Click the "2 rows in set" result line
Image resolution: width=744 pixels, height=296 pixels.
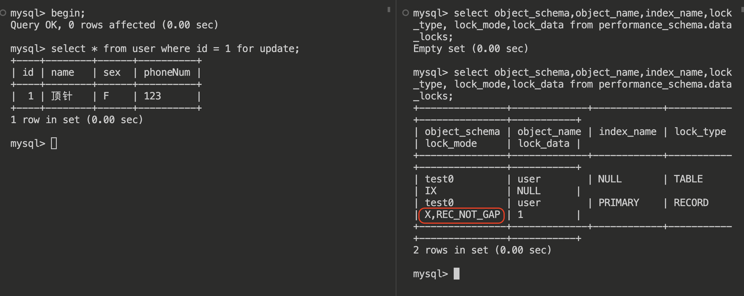point(482,250)
